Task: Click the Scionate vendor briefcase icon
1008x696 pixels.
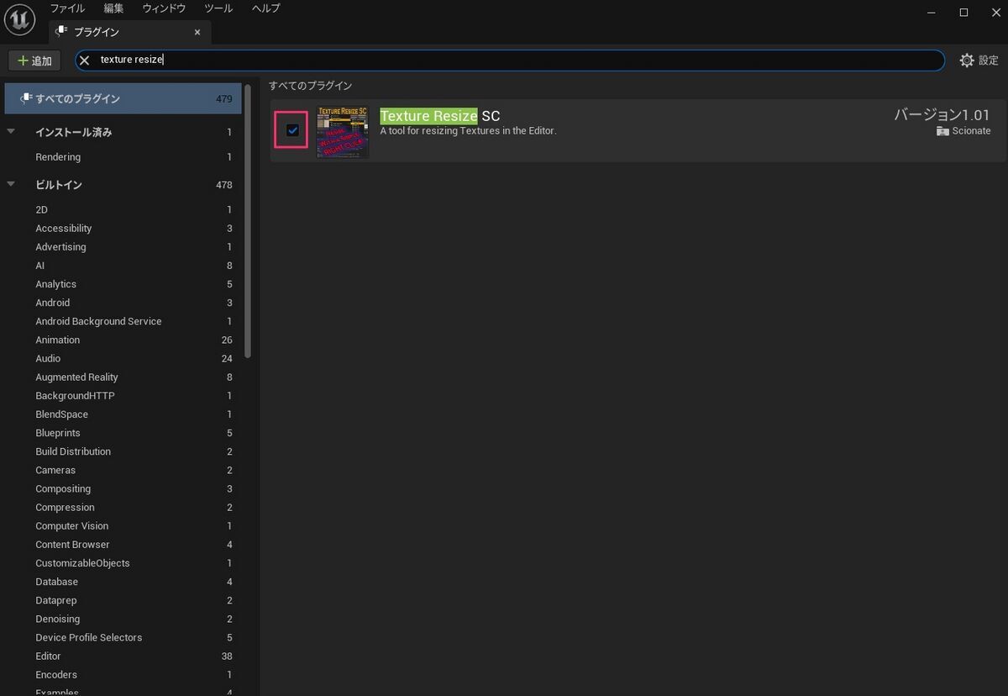Action: 942,131
